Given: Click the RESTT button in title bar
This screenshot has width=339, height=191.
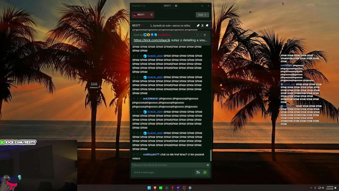Looking at the screenshot, I should pos(167,6).
